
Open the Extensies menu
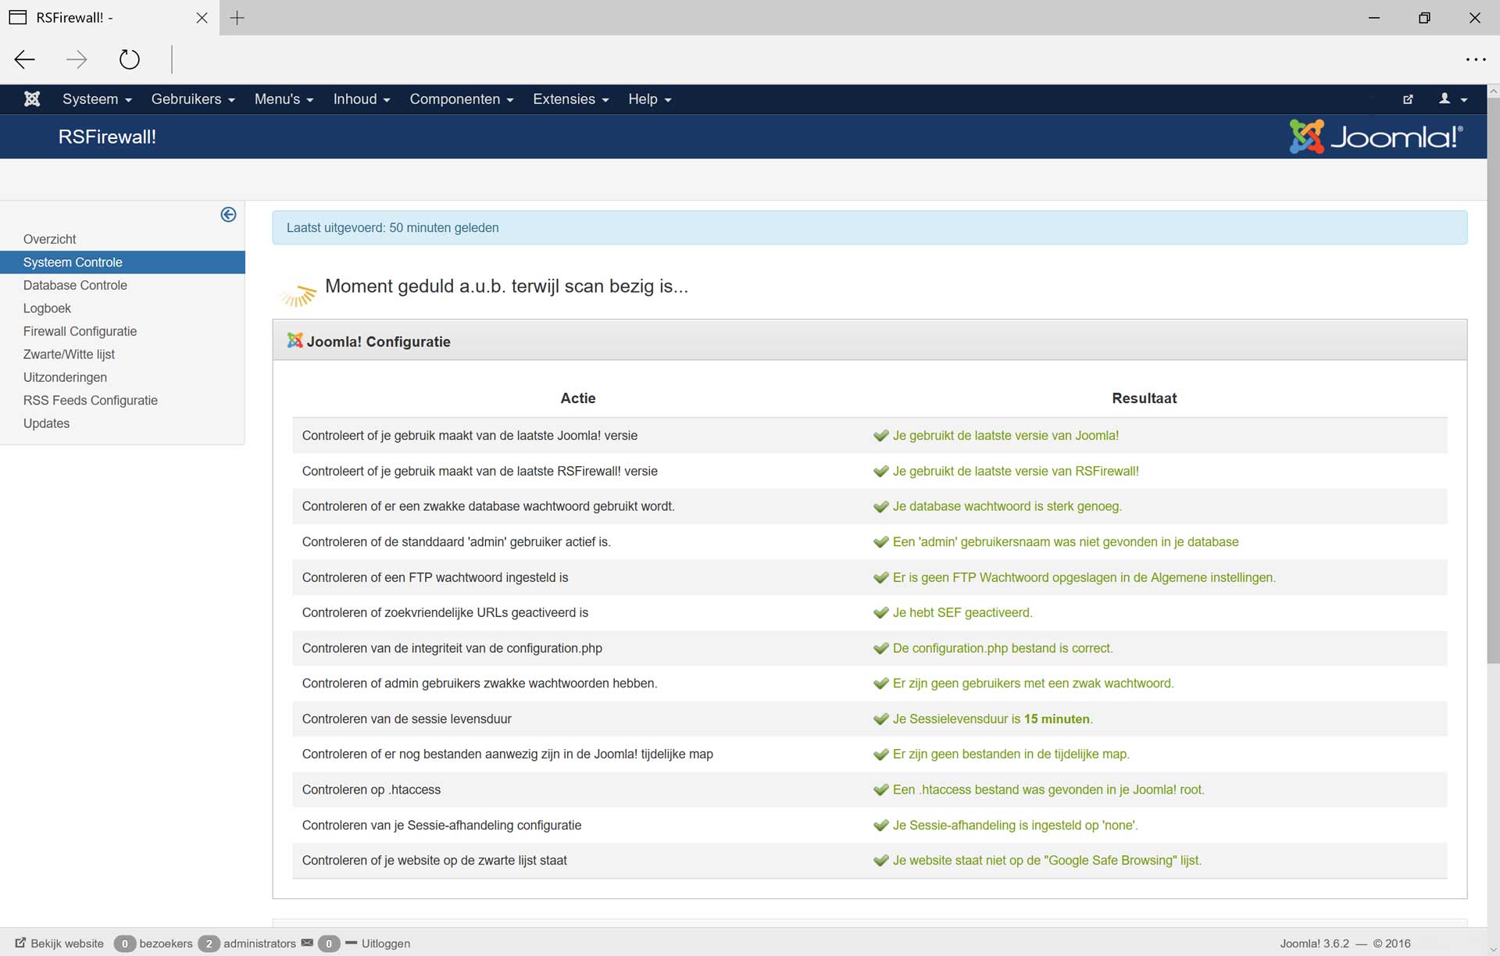570,99
